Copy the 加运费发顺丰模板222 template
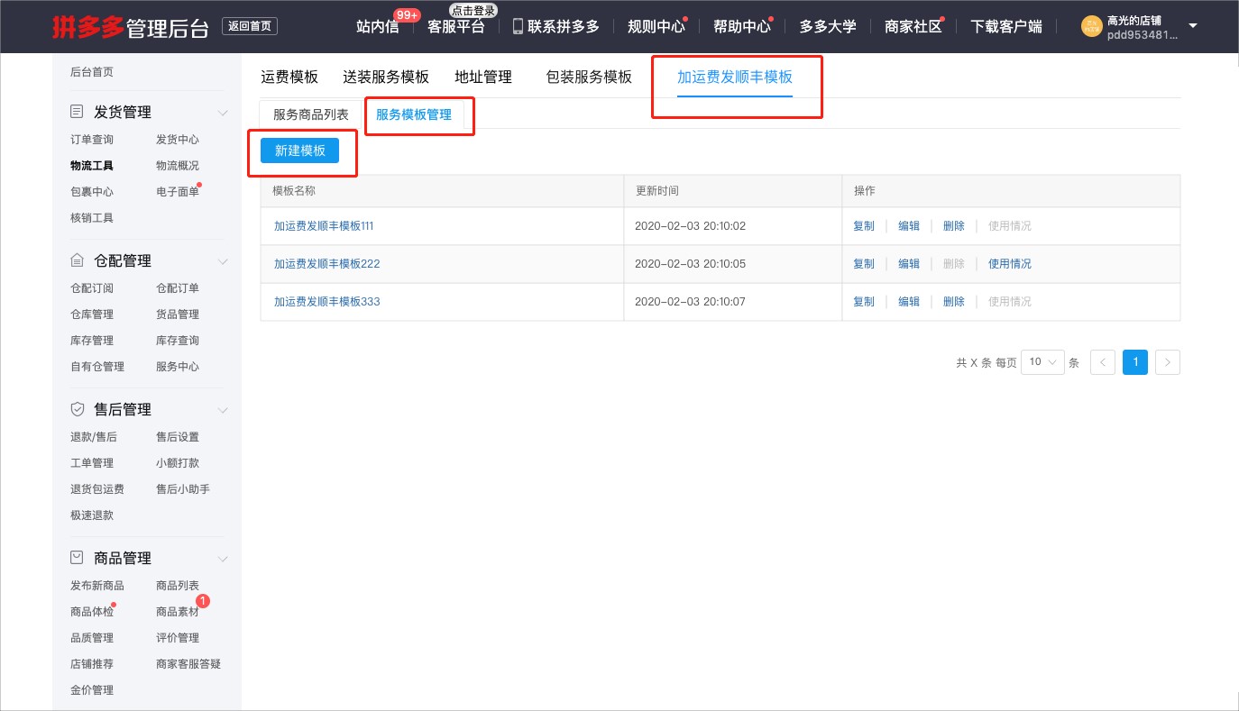 [864, 264]
